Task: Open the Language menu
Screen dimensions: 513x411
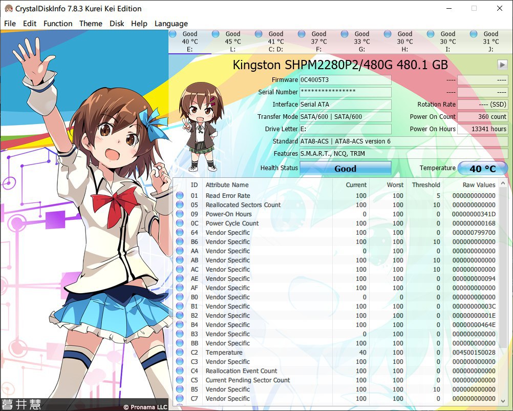Action: 171,24
